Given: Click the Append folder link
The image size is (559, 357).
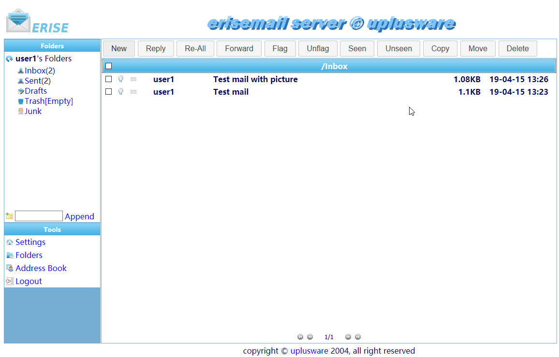Looking at the screenshot, I should pyautogui.click(x=79, y=216).
